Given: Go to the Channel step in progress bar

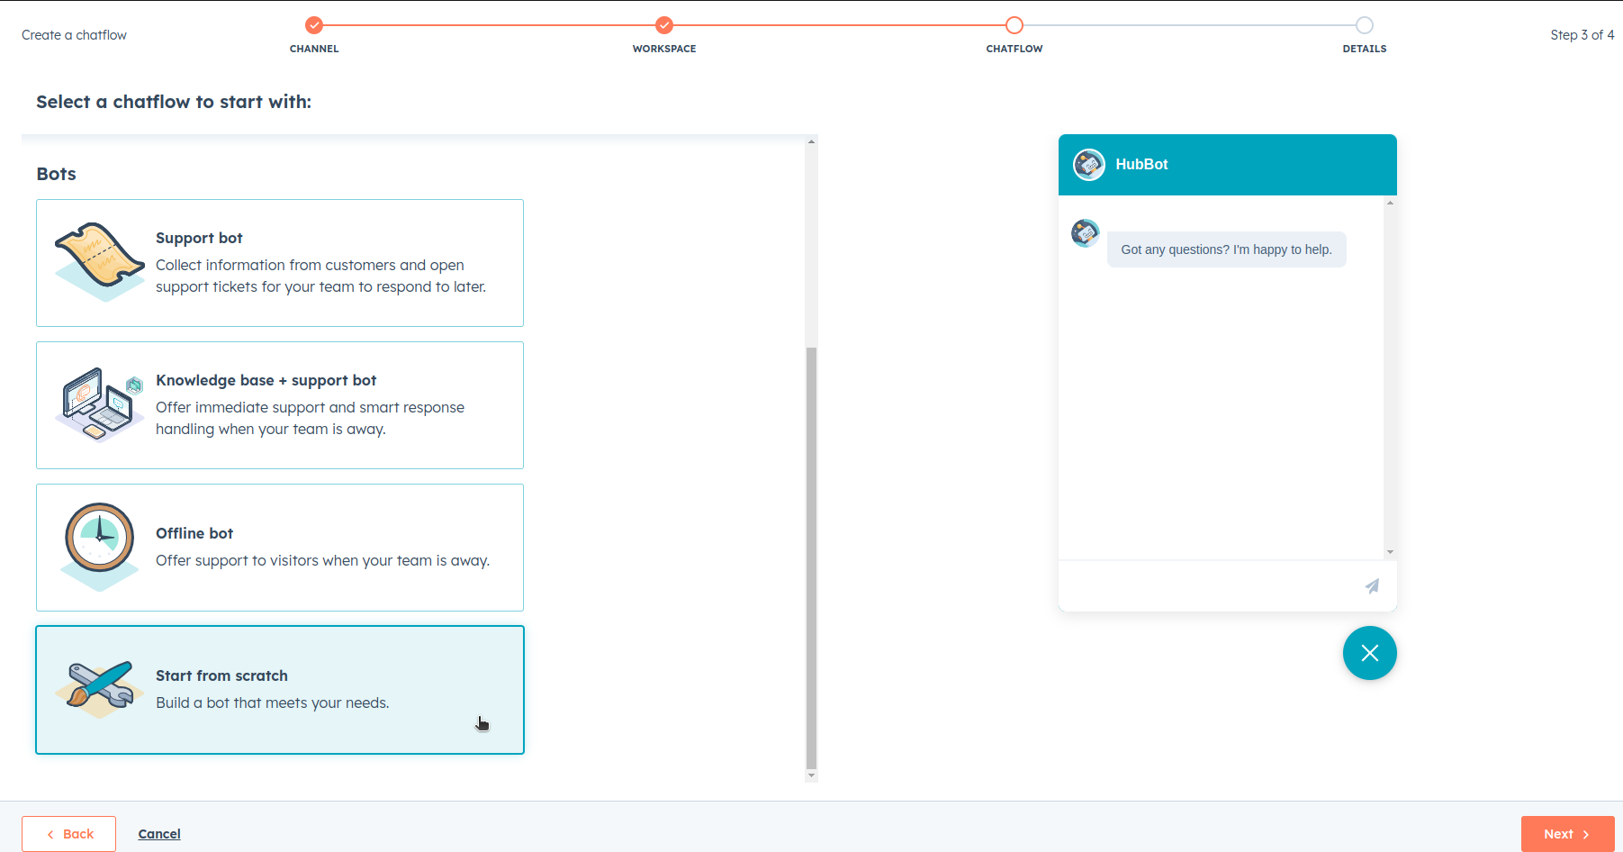Looking at the screenshot, I should [314, 25].
